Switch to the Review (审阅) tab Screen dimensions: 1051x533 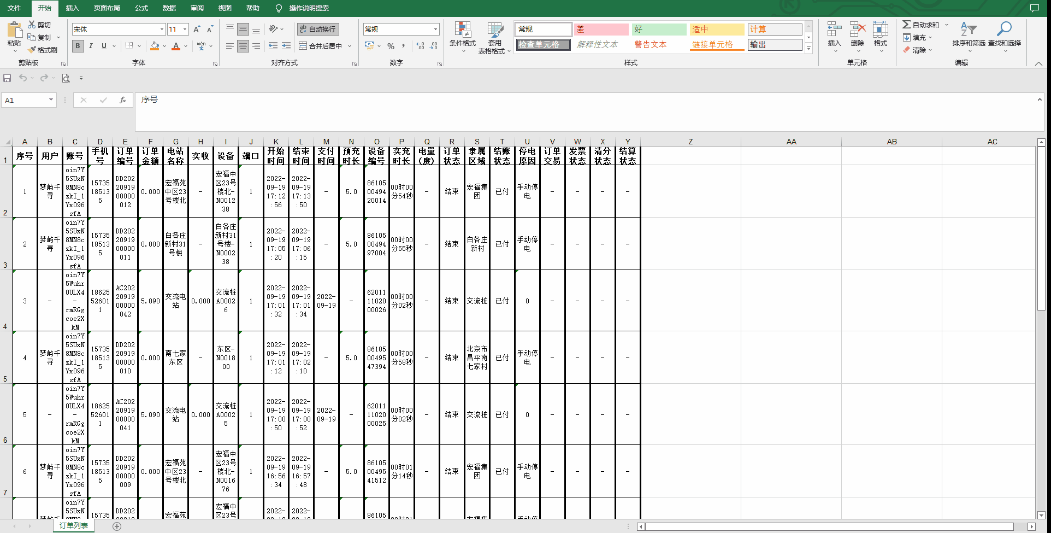(197, 8)
